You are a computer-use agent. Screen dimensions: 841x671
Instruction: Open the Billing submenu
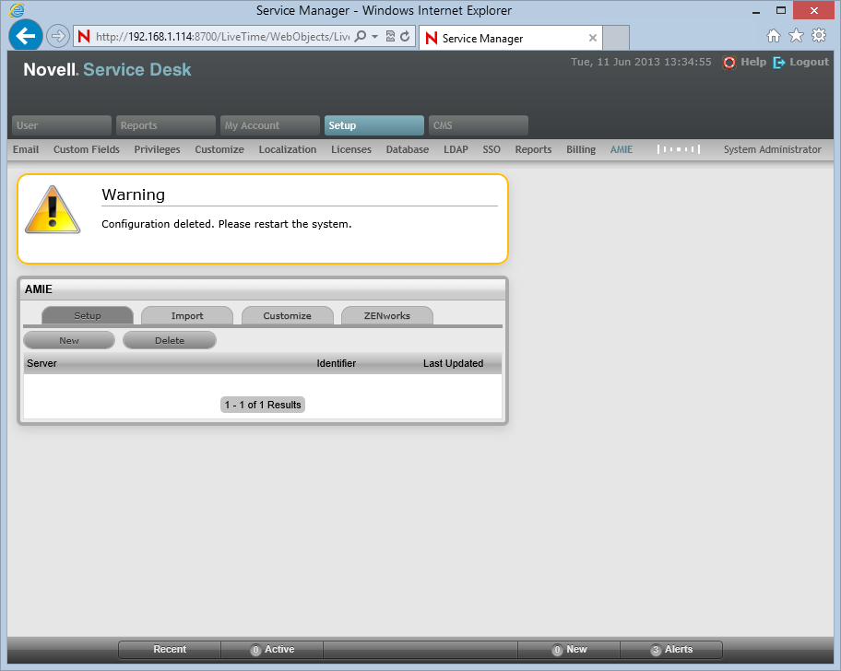coord(581,149)
